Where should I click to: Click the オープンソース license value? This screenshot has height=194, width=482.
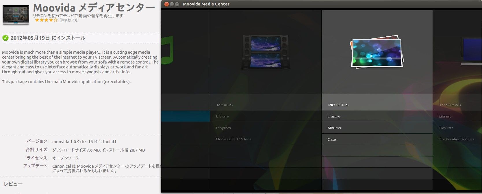point(66,158)
